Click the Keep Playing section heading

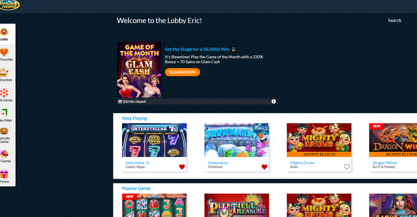click(135, 118)
